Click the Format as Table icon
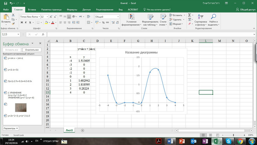 coord(150,17)
